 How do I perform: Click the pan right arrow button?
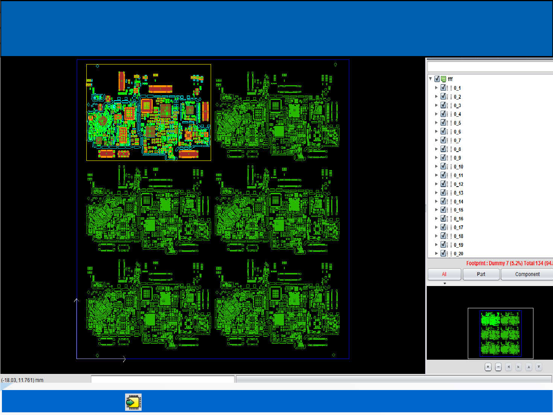518,367
